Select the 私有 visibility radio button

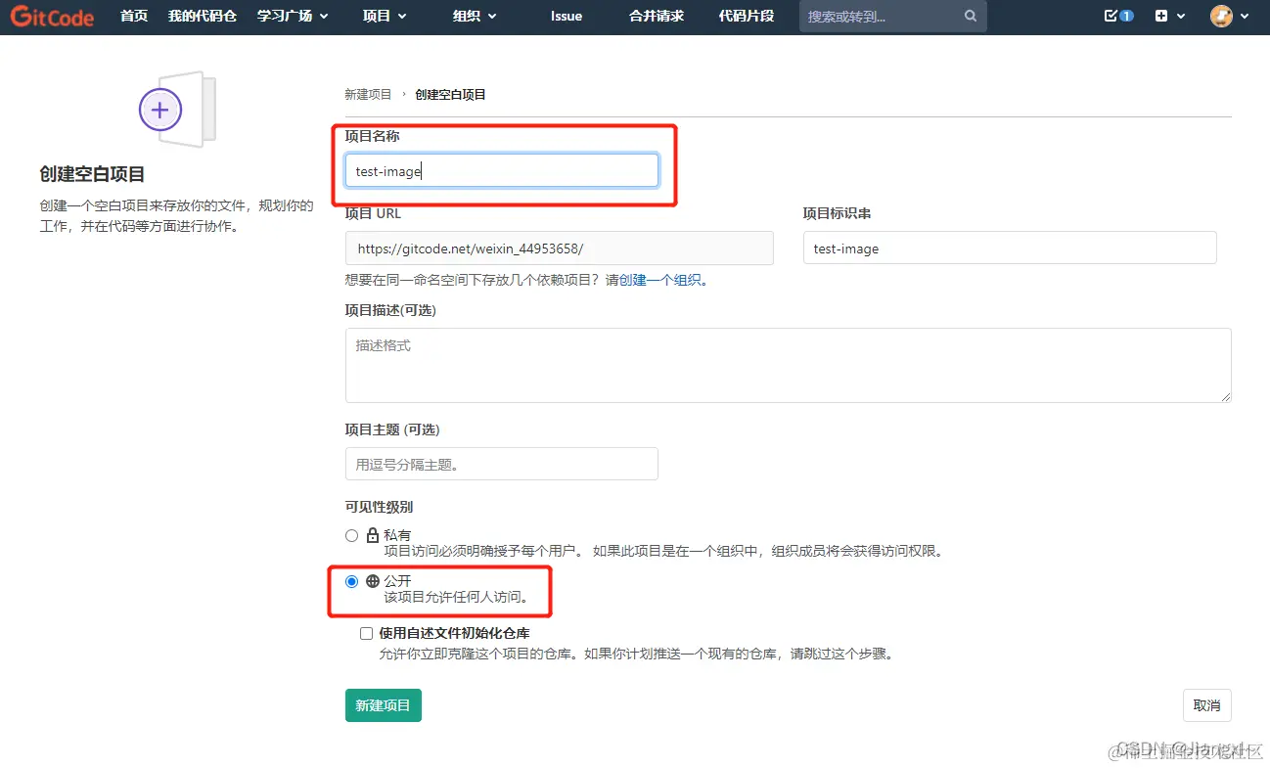pos(351,535)
